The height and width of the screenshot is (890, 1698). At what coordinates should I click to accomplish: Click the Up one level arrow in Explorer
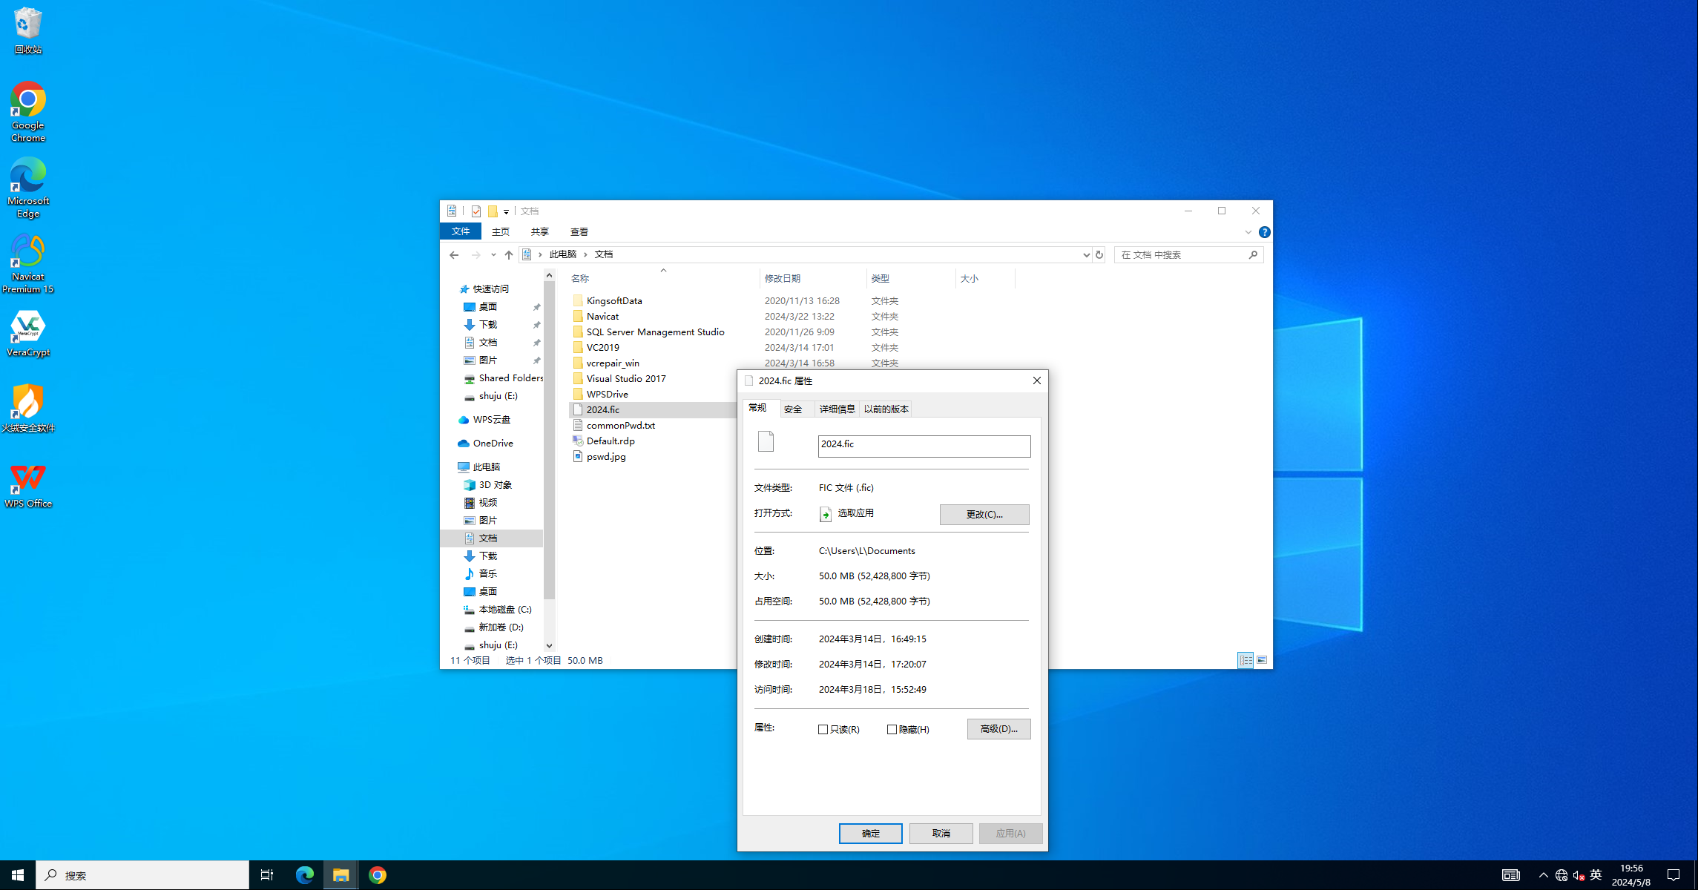pyautogui.click(x=509, y=254)
